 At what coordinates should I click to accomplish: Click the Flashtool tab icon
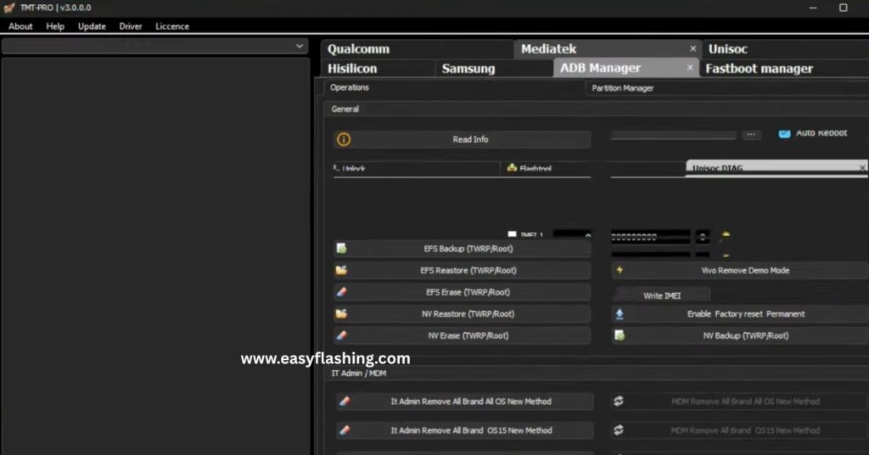(x=512, y=167)
